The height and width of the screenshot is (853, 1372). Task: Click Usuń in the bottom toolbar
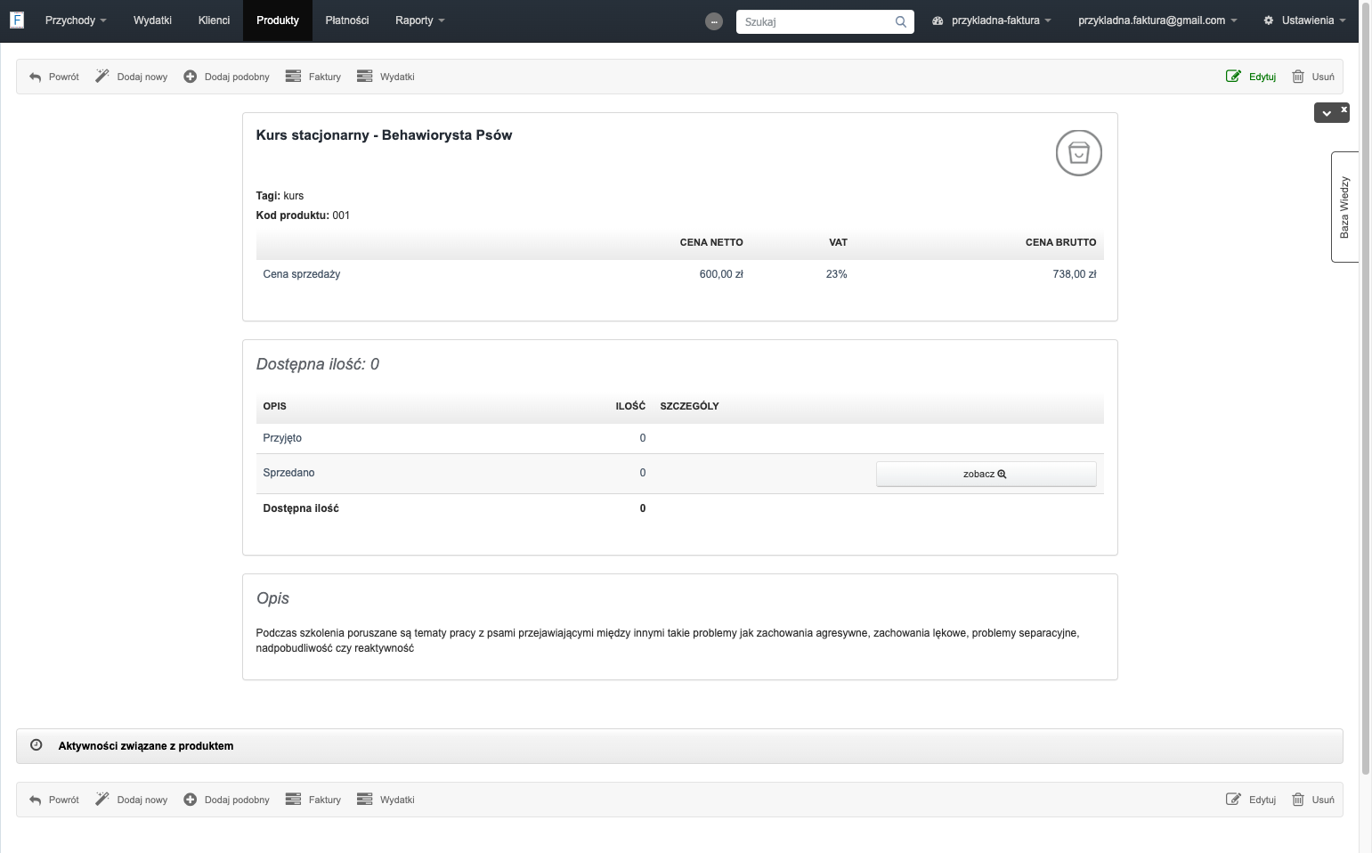coord(1313,800)
